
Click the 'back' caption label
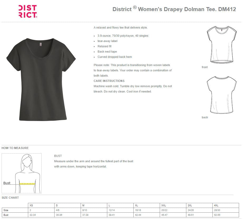(x=205, y=117)
